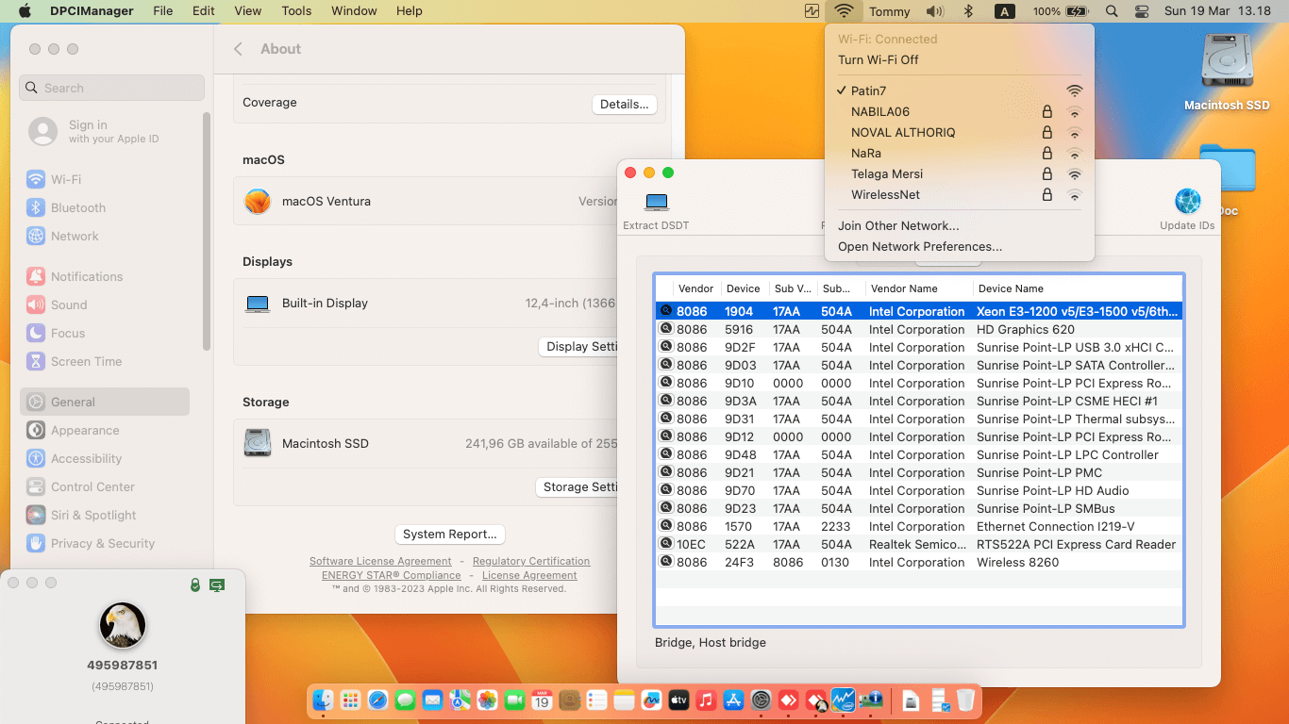Click the Bluetooth menu bar icon
The height and width of the screenshot is (724, 1289).
point(968,11)
